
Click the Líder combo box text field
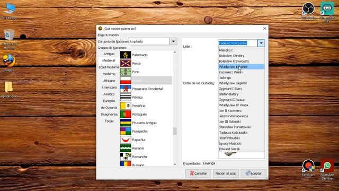(x=238, y=43)
